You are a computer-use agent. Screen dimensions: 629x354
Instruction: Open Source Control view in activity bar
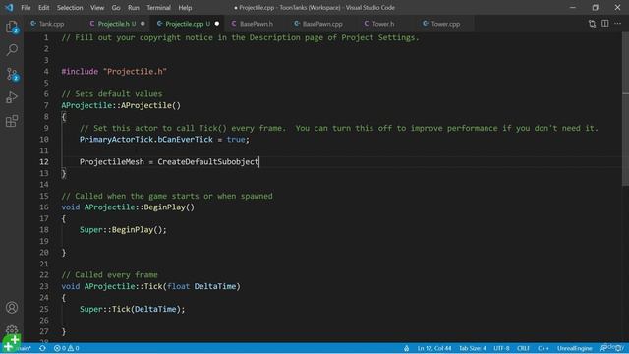point(12,74)
